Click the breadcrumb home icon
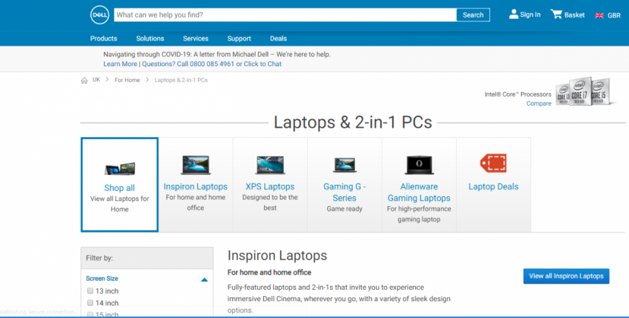 pos(84,81)
